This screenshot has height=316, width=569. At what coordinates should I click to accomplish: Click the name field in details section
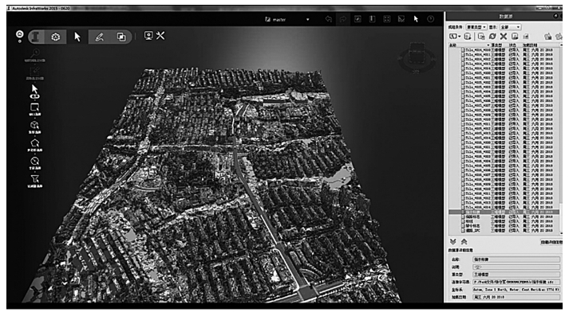516,259
